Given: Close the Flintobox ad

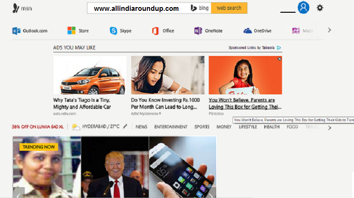Looking at the screenshot, I should [279, 59].
